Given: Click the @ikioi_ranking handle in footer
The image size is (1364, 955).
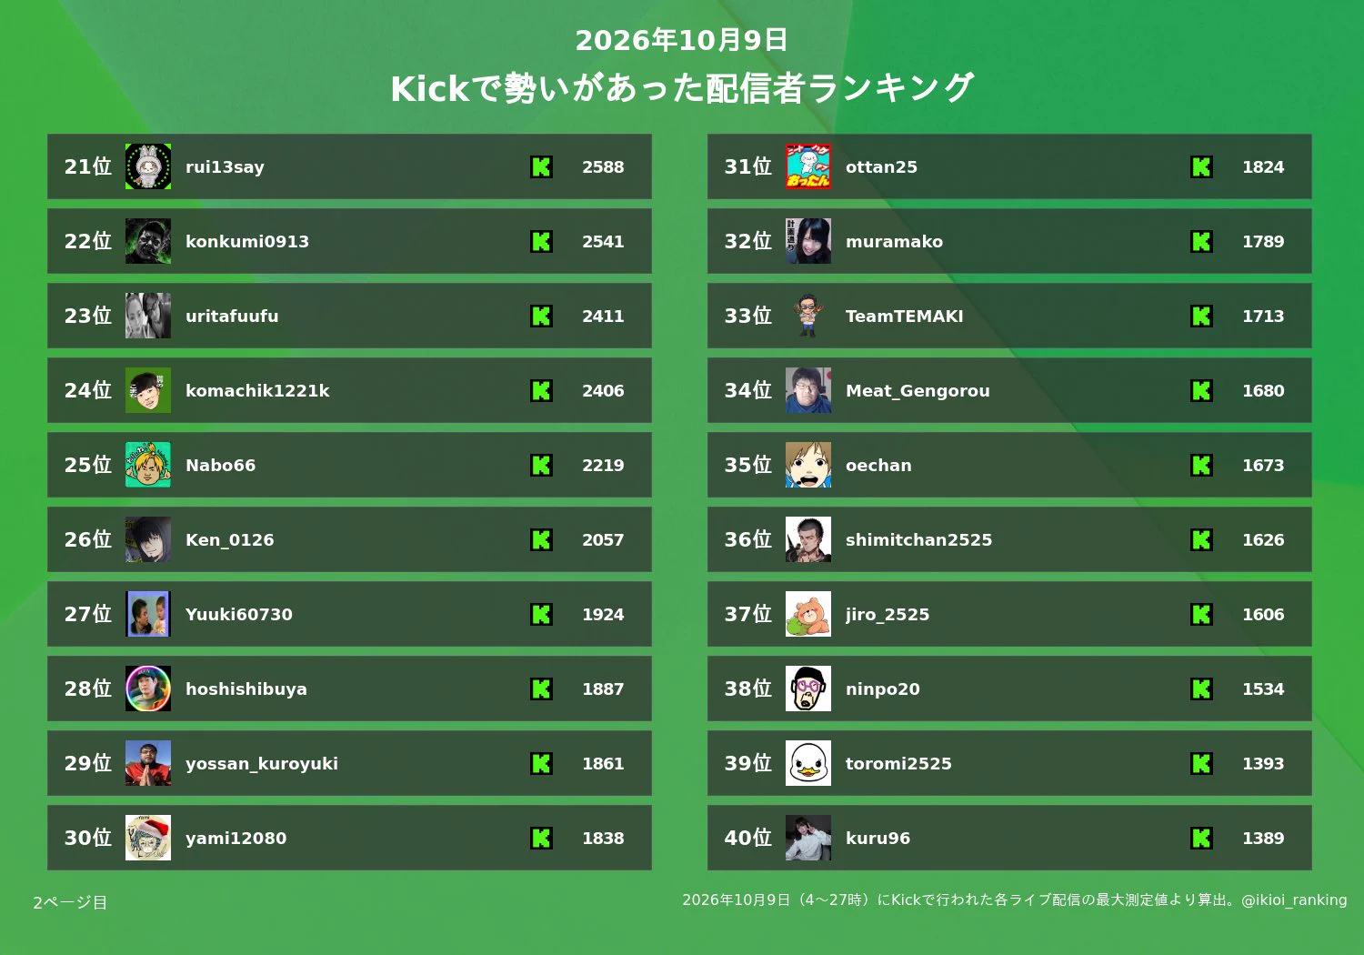Looking at the screenshot, I should [x=1294, y=900].
